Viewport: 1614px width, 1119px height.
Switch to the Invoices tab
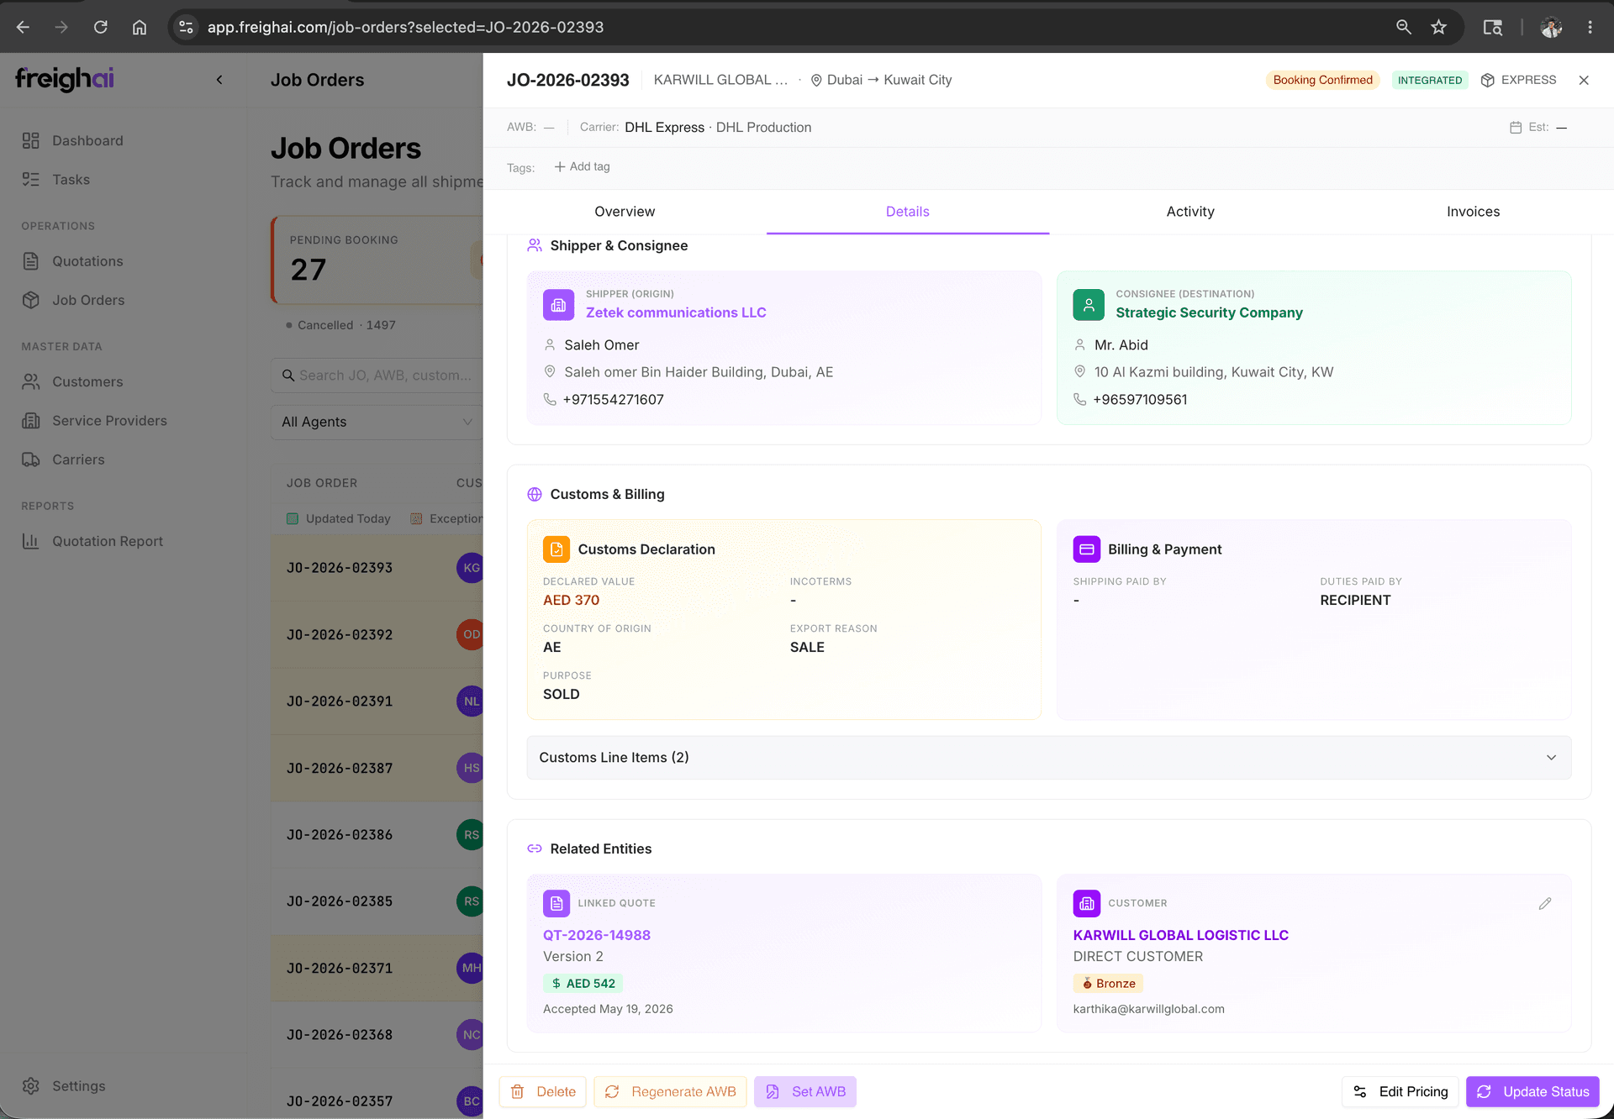tap(1473, 212)
